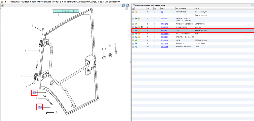Toggle the selection circle for CLIP row
The width and height of the screenshot is (254, 121).
133,30
